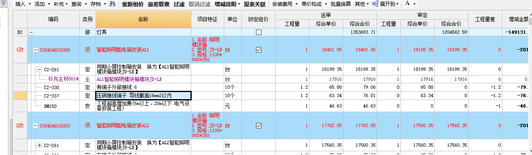Click the row marker 2改
The width and height of the screenshot is (532, 155).
click(x=20, y=125)
